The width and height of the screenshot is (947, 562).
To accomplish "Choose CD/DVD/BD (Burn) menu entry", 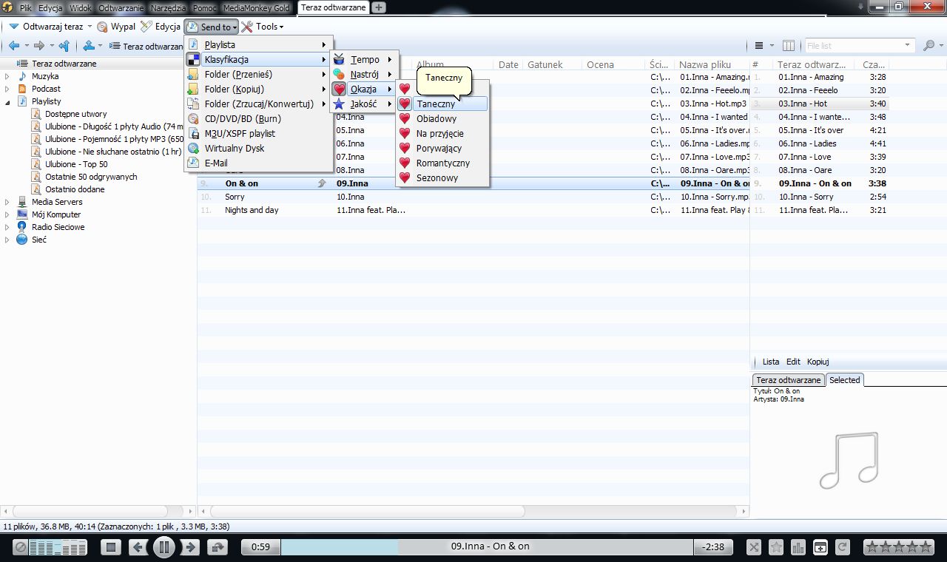I will [257, 119].
